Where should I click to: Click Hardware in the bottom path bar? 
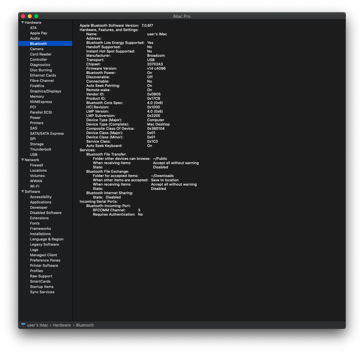[62, 325]
